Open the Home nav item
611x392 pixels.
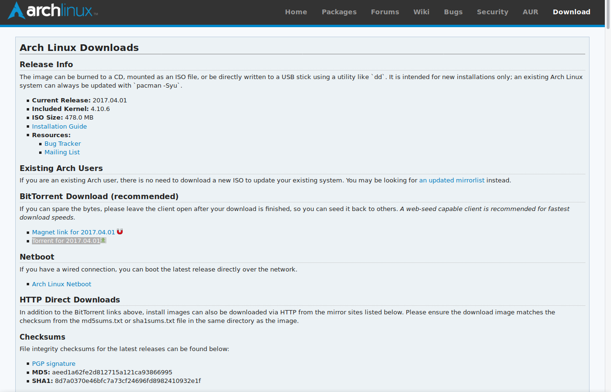(x=296, y=12)
